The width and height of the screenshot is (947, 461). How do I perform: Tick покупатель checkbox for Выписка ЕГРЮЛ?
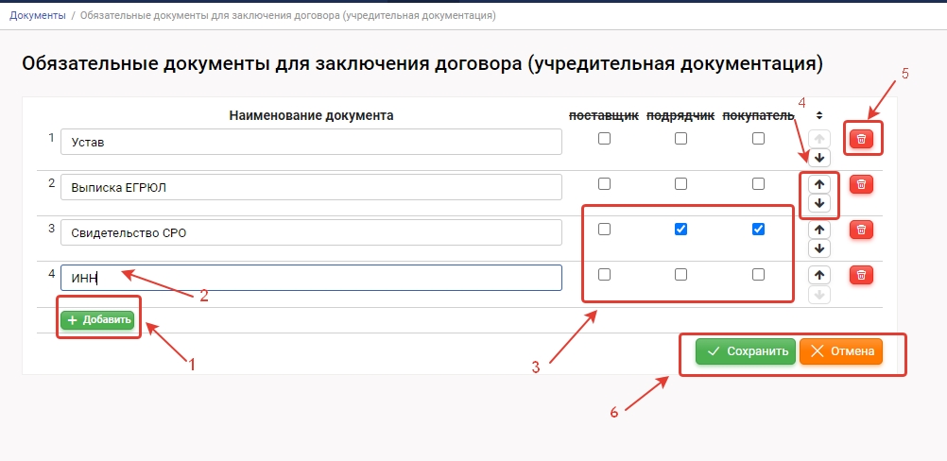coord(758,184)
